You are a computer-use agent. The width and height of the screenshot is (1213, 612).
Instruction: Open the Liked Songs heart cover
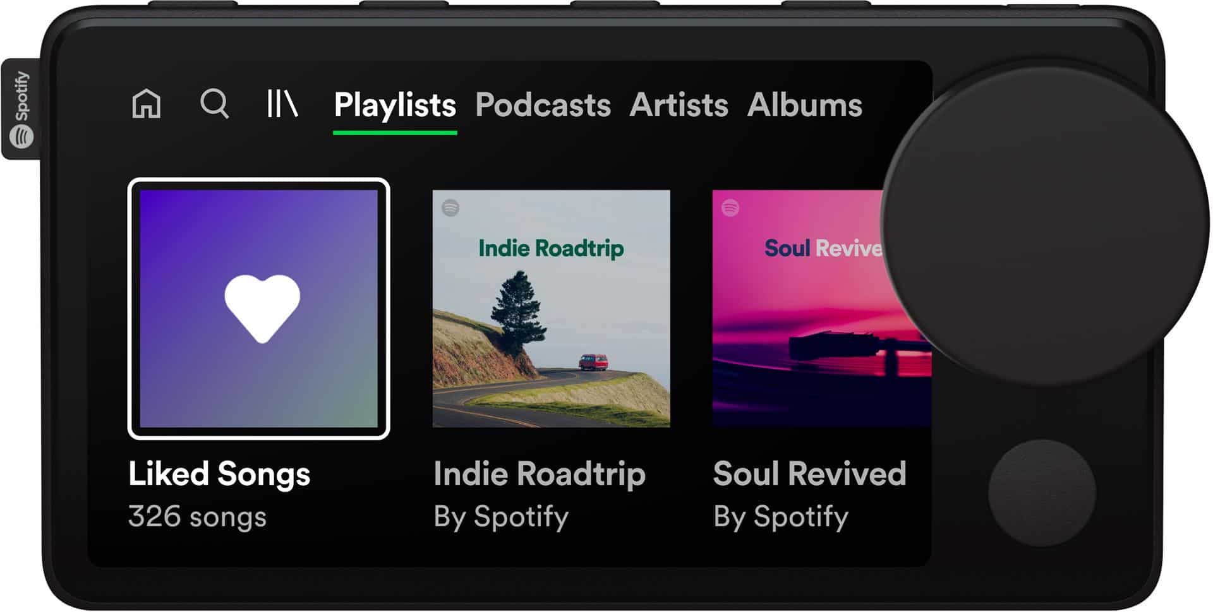[x=259, y=309]
